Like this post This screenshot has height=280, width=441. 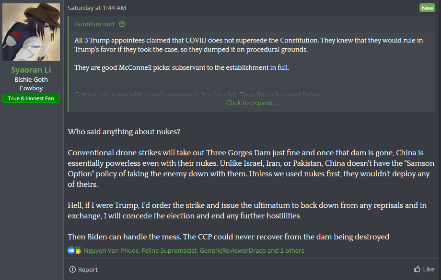[424, 269]
